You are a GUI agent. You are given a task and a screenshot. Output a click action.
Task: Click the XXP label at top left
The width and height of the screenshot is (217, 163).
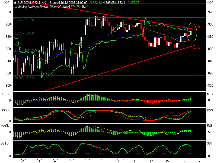[x=5, y=2]
